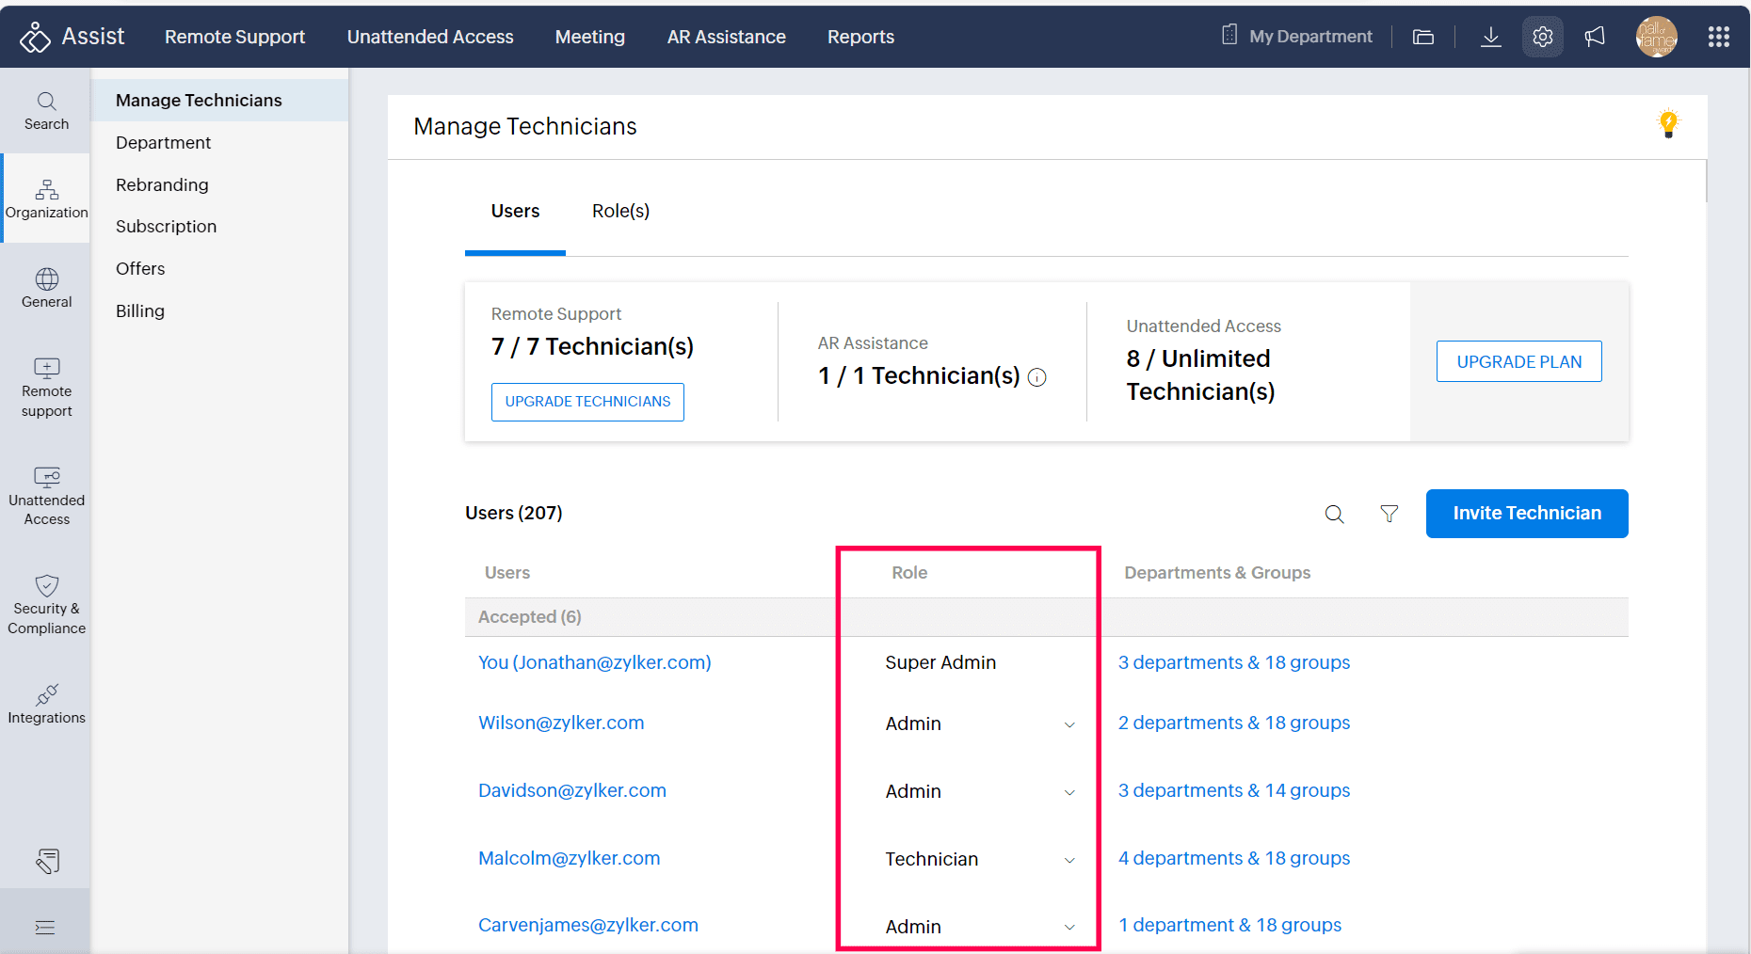The width and height of the screenshot is (1751, 954).
Task: Collapse the sidebar with hamburger icon
Action: [45, 928]
